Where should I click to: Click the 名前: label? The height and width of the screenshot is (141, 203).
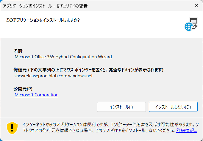[18, 51]
